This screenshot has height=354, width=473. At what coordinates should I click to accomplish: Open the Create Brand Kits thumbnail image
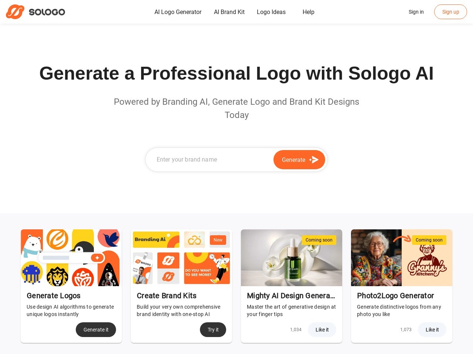point(181,258)
